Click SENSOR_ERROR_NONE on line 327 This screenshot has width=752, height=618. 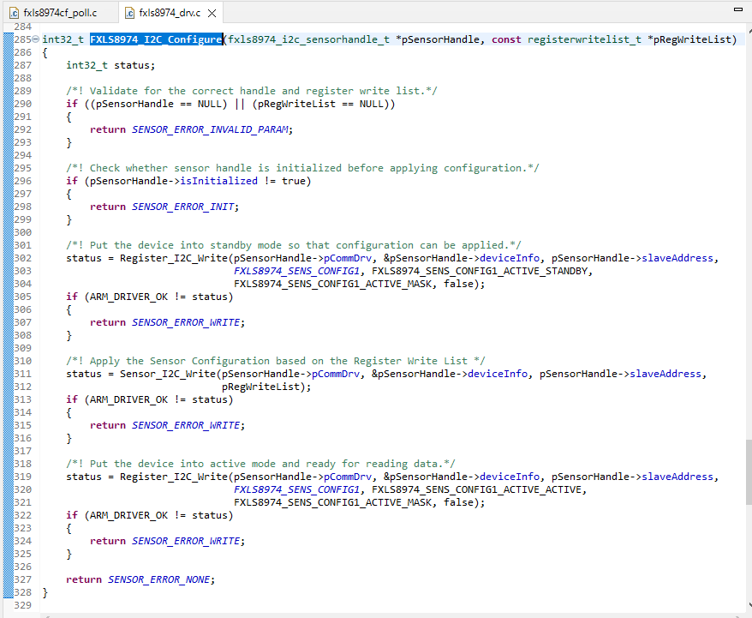(x=159, y=579)
